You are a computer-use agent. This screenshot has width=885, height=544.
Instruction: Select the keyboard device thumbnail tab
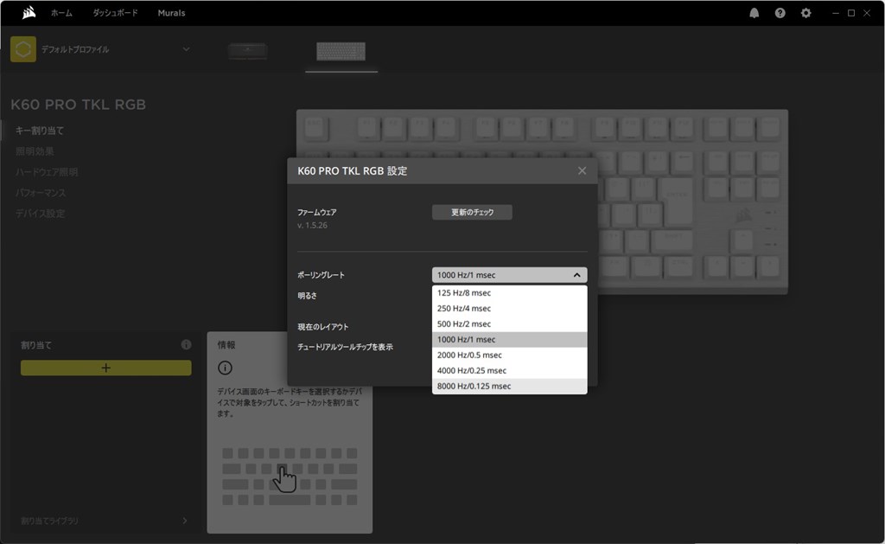tap(341, 51)
